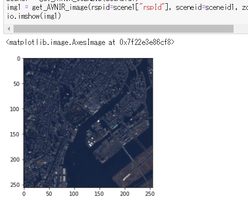This screenshot has width=248, height=200.
Task: Click the left arrow of the code cell scrollbar
Action: coord(9,29)
